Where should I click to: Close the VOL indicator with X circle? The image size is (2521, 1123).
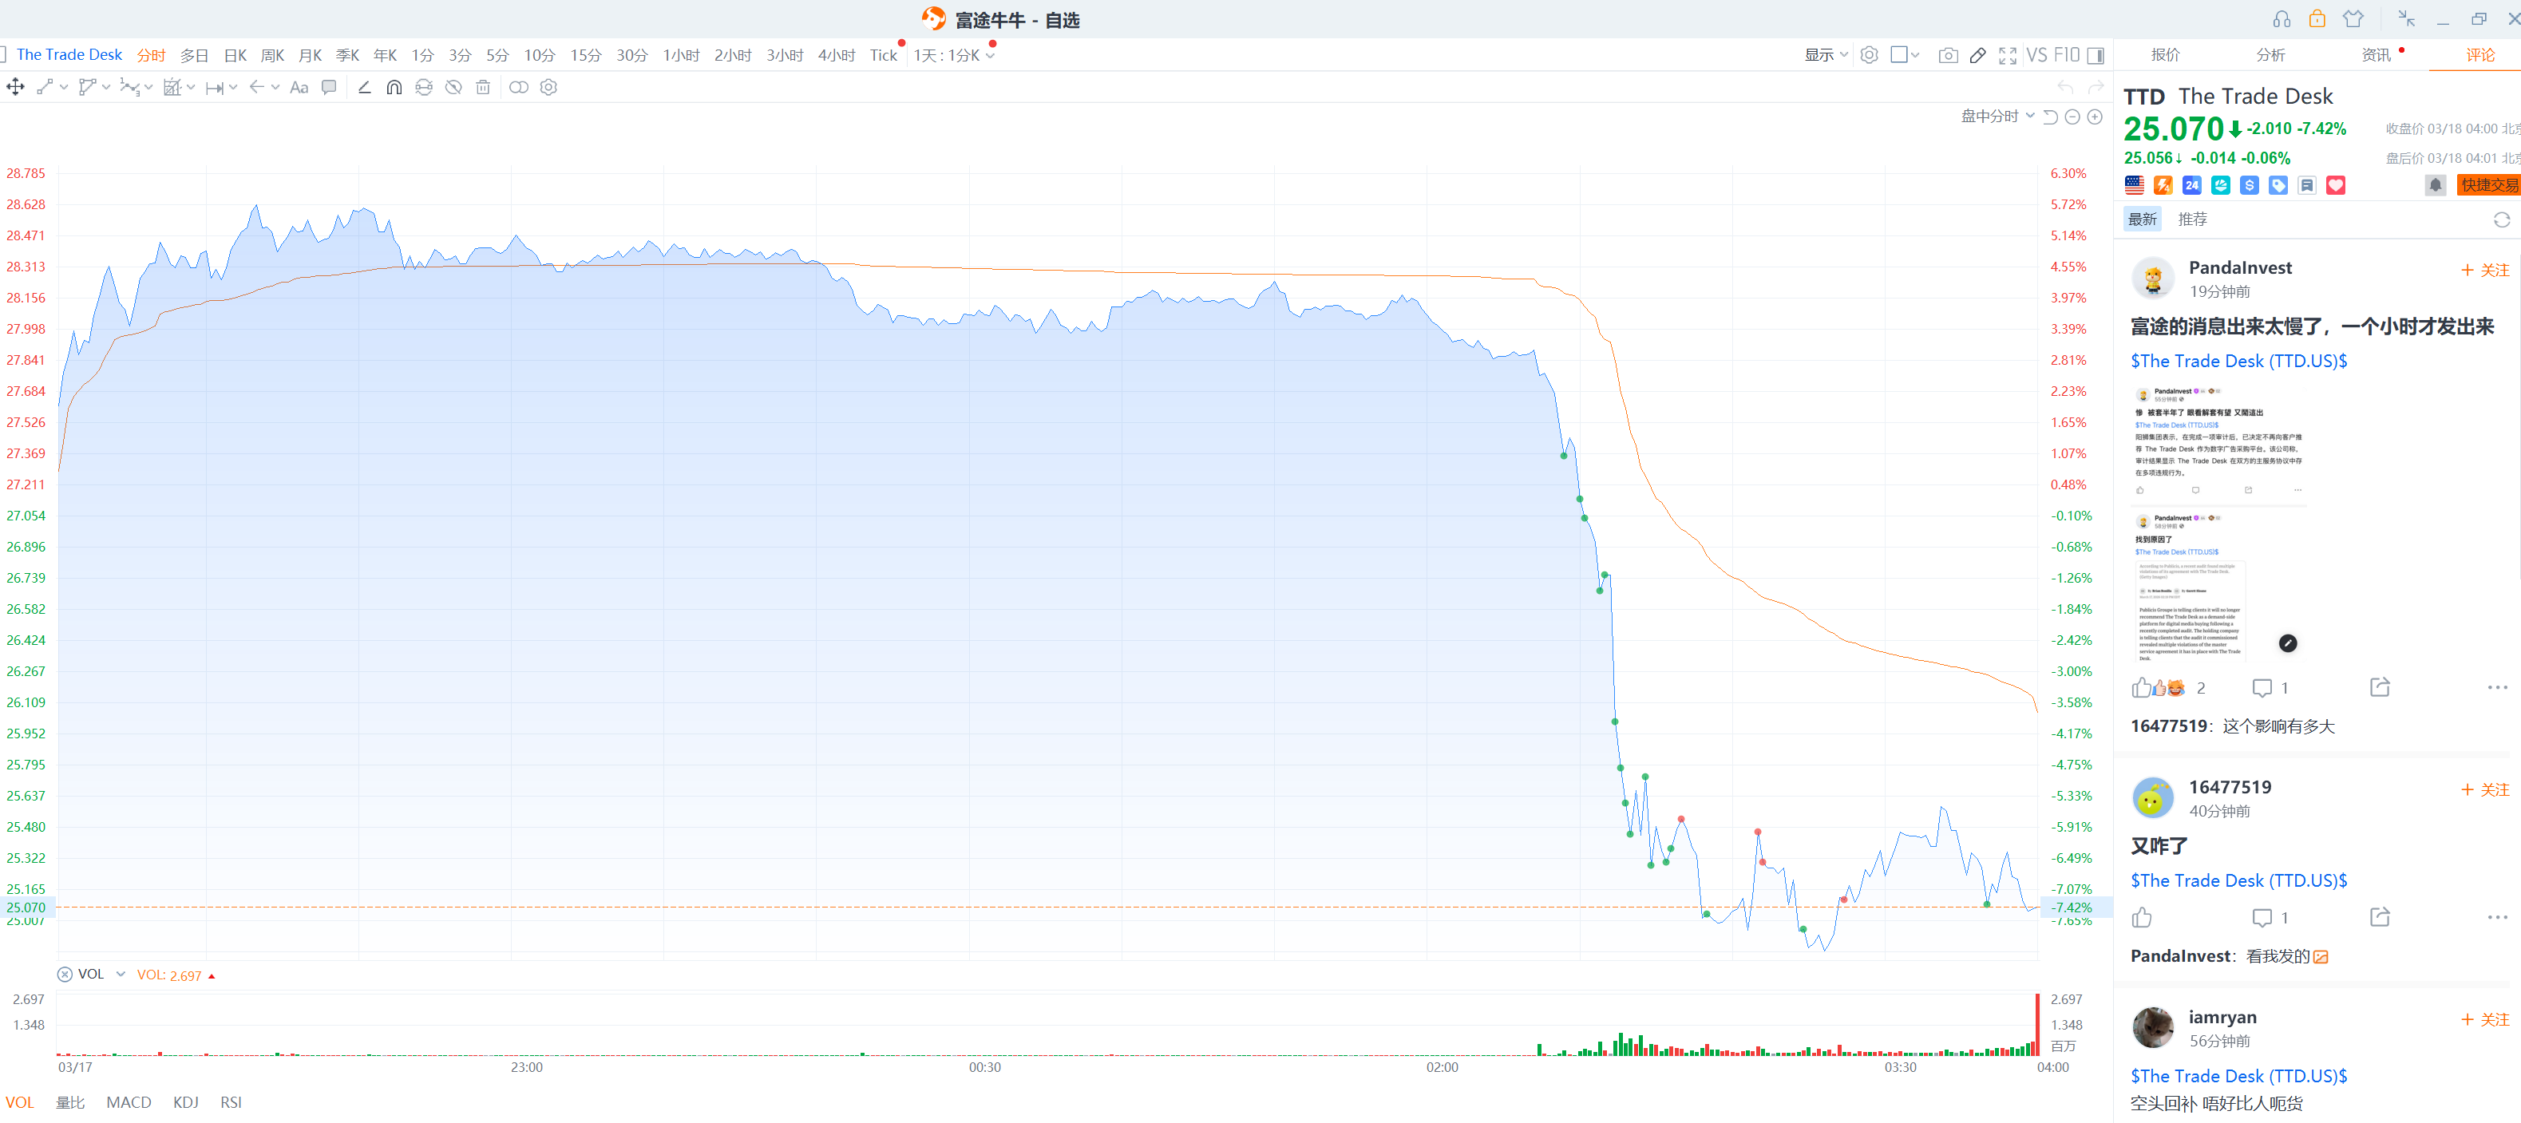tap(65, 975)
